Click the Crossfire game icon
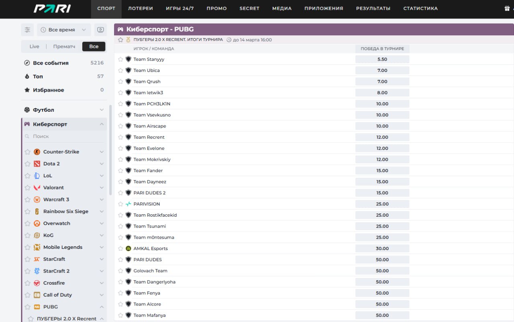 click(x=37, y=283)
